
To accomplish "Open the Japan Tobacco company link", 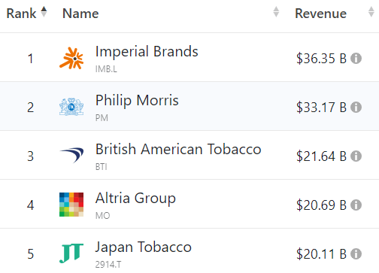I will coord(144,247).
